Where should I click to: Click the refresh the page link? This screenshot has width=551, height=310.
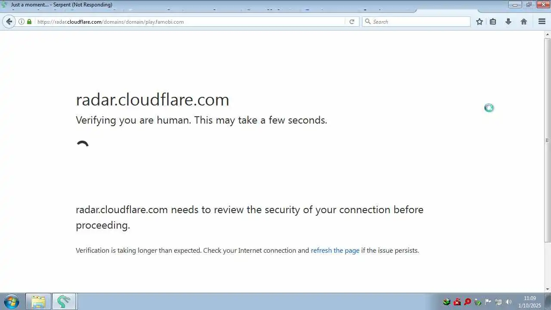[335, 251]
